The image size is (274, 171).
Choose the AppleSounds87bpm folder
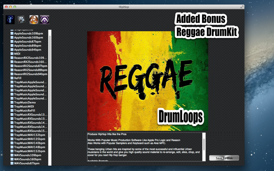click(26, 41)
